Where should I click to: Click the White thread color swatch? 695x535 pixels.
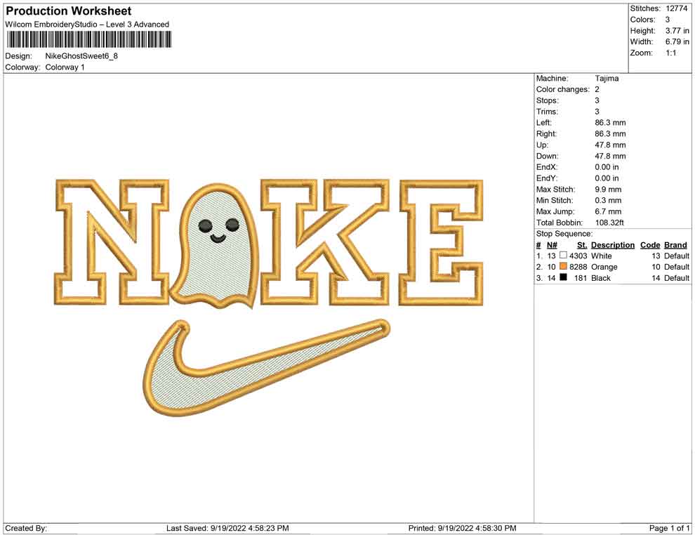point(563,256)
